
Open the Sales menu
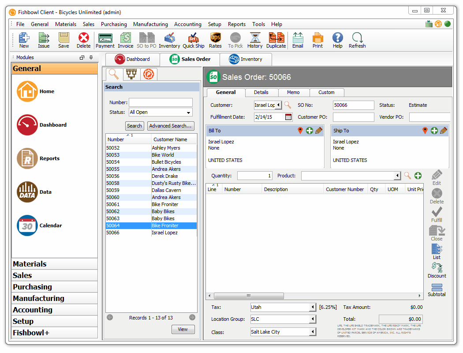coord(89,24)
